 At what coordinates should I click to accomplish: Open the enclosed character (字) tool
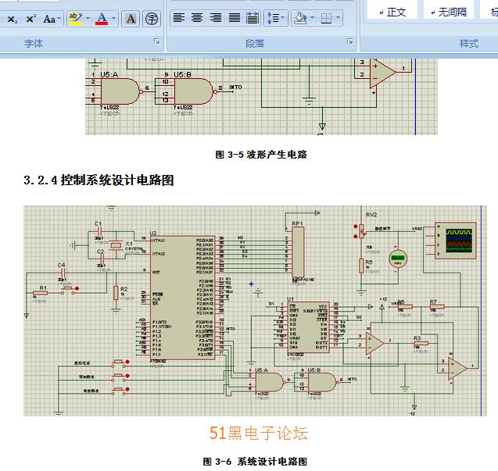tap(151, 19)
